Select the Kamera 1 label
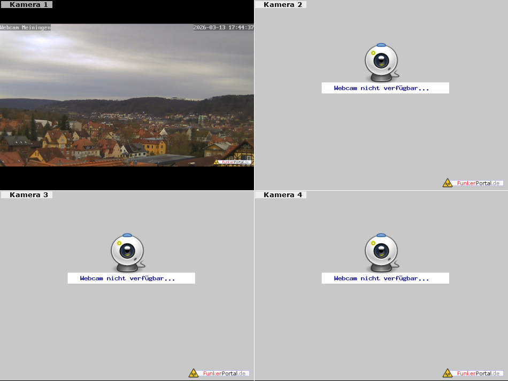 (x=29, y=5)
